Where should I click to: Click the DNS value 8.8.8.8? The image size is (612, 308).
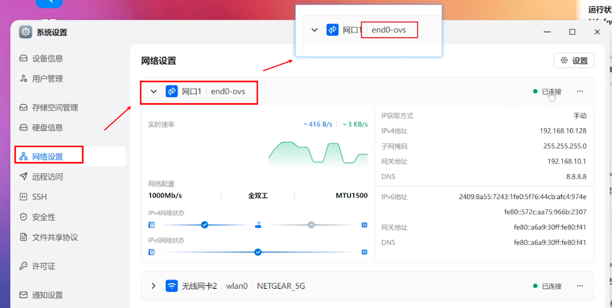click(x=576, y=177)
